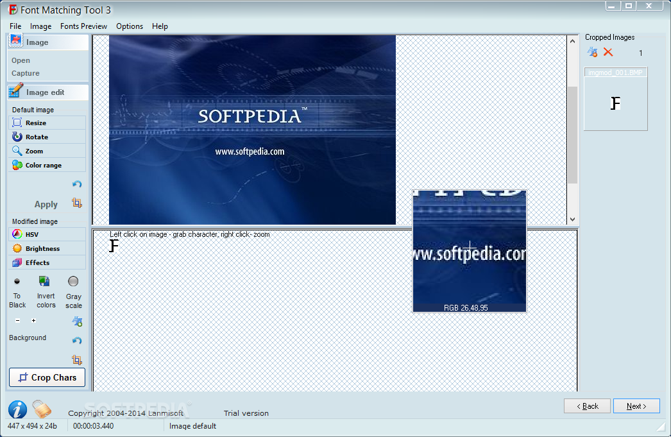Delete cropped image with red X
671x437 pixels.
coord(608,52)
